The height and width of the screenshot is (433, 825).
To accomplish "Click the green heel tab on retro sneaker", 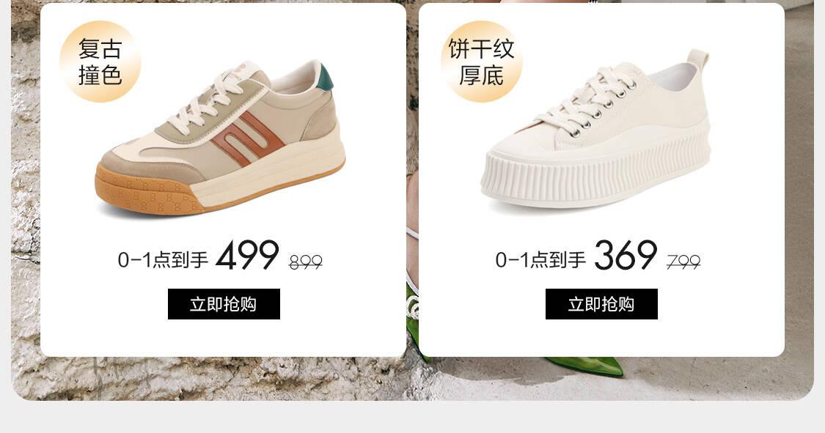I will tap(326, 78).
